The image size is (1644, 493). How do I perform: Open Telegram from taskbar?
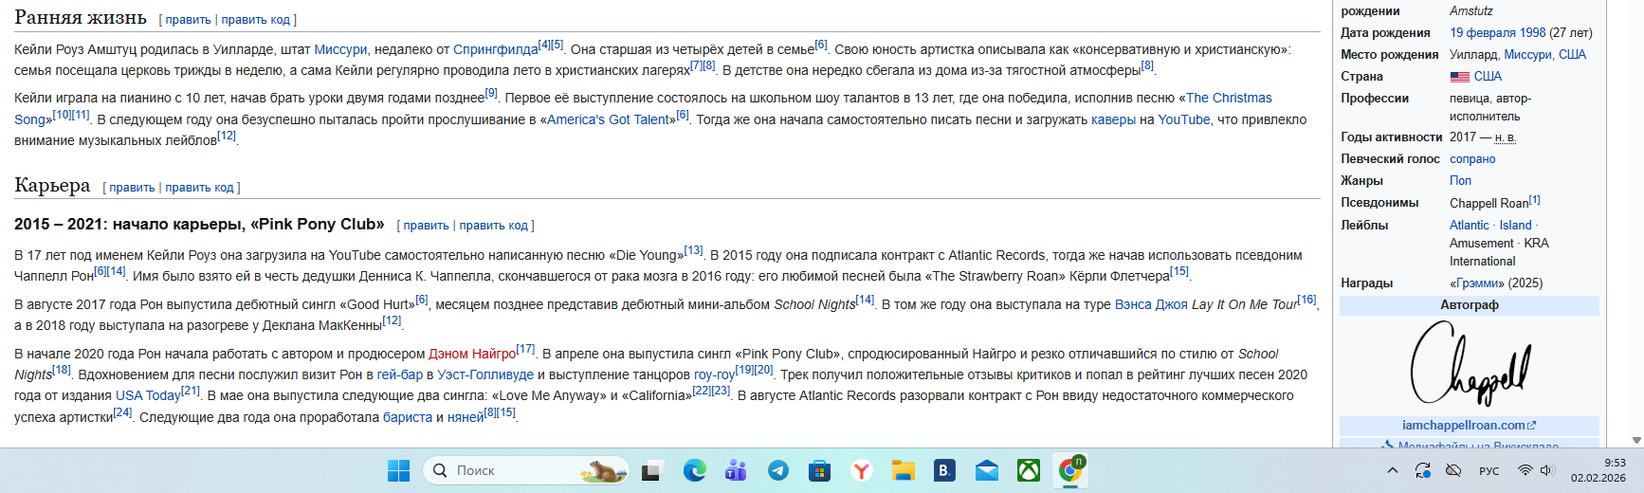[x=778, y=470]
